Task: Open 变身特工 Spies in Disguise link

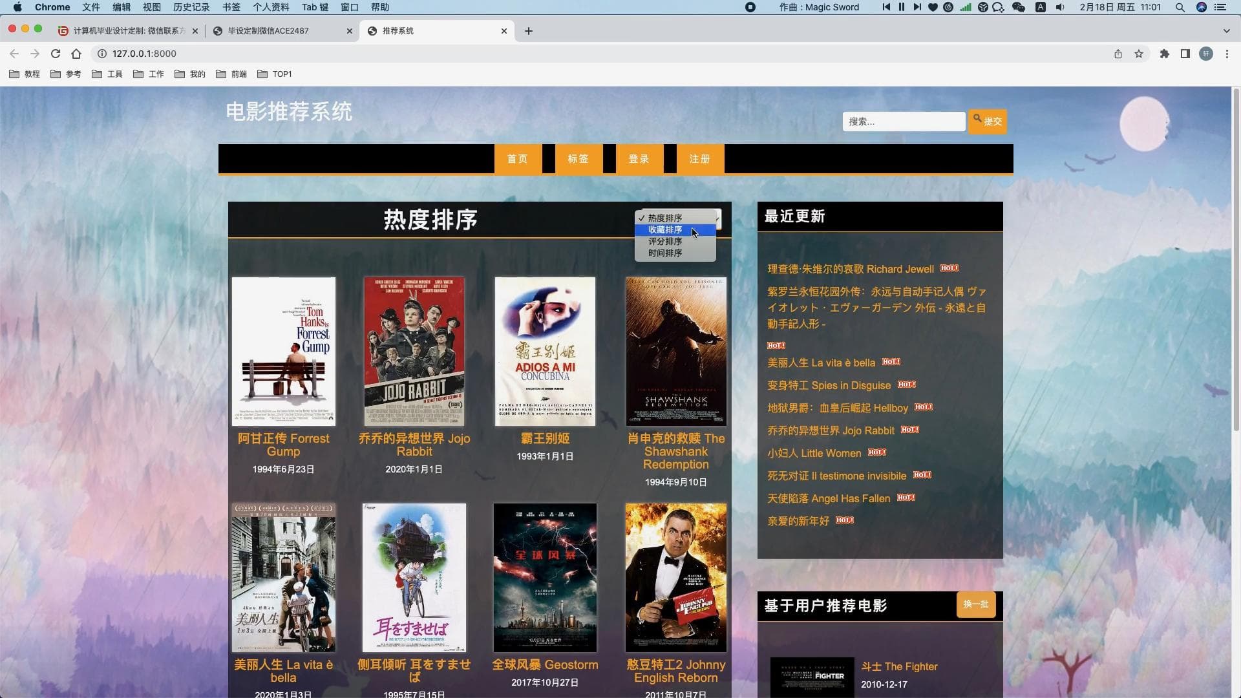Action: pos(829,386)
